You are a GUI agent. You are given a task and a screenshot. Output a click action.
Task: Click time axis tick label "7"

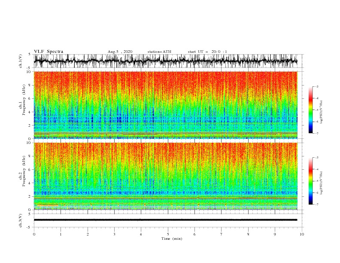(x=222, y=234)
